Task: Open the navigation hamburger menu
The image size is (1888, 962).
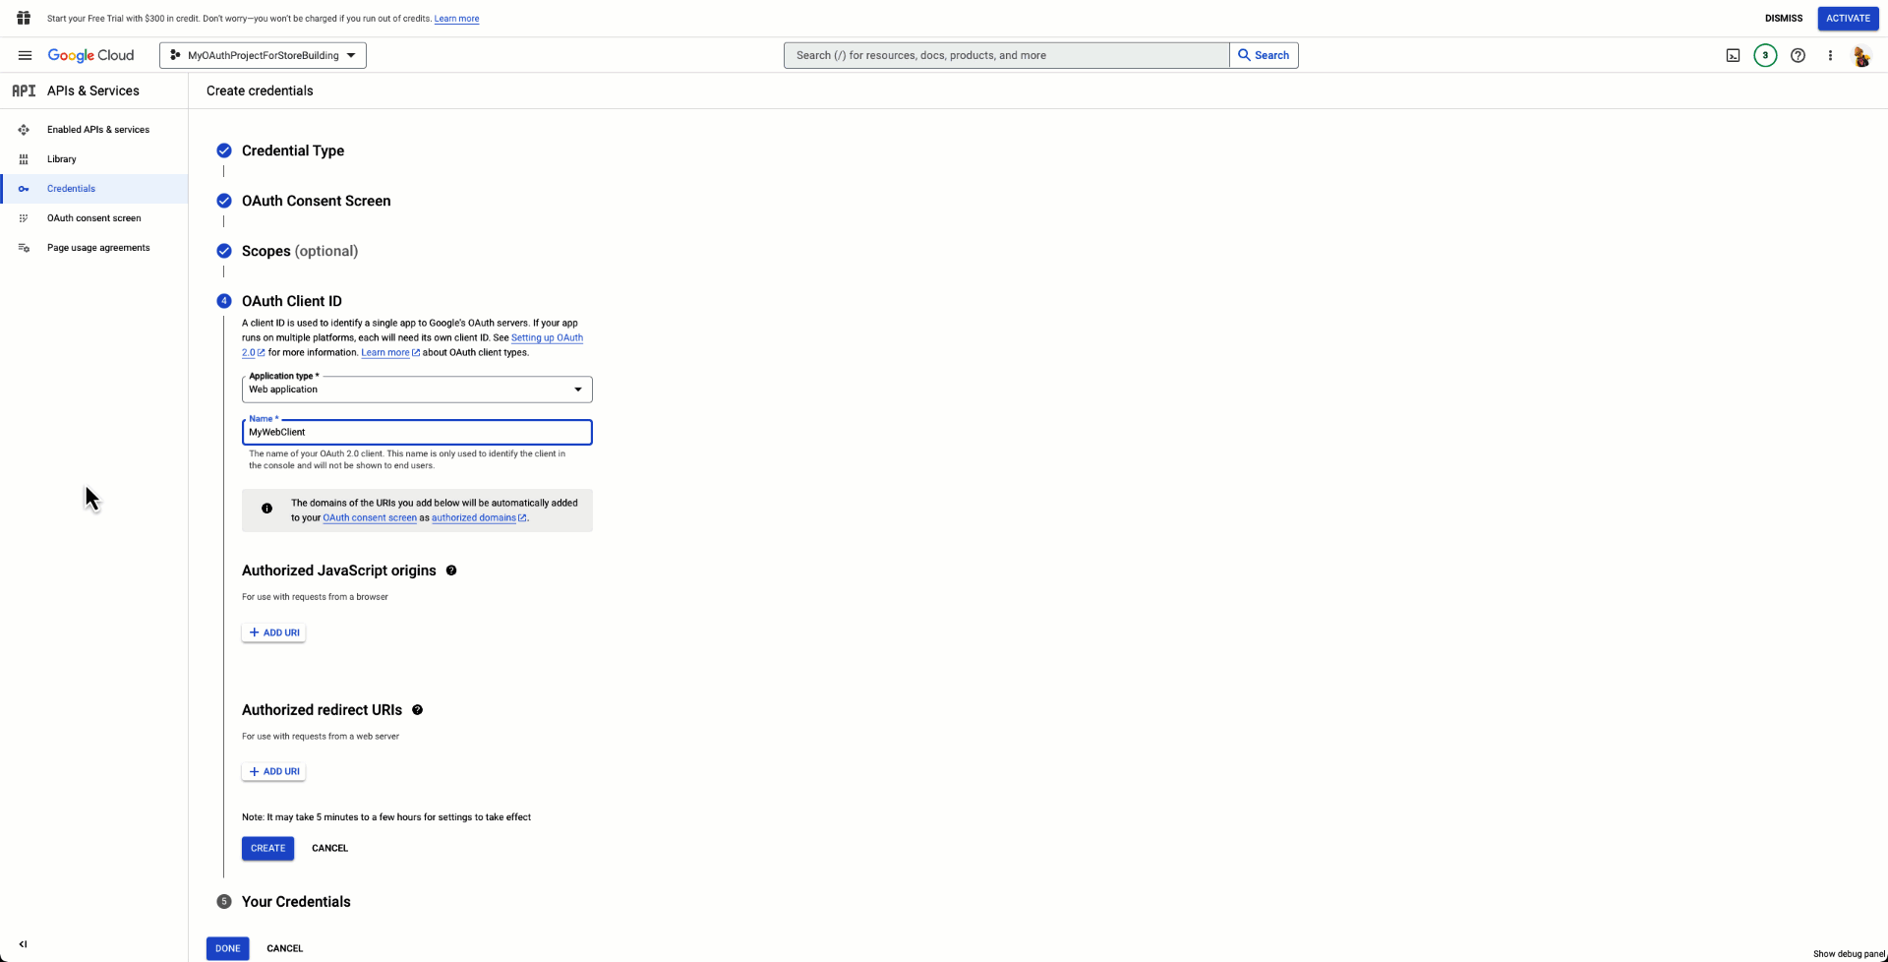Action: point(25,55)
